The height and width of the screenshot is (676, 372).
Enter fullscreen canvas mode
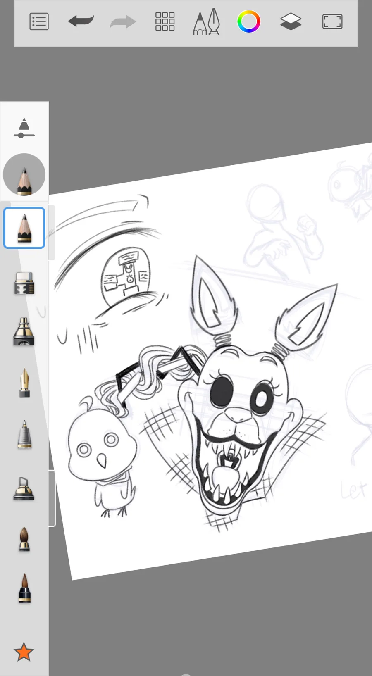pos(332,21)
